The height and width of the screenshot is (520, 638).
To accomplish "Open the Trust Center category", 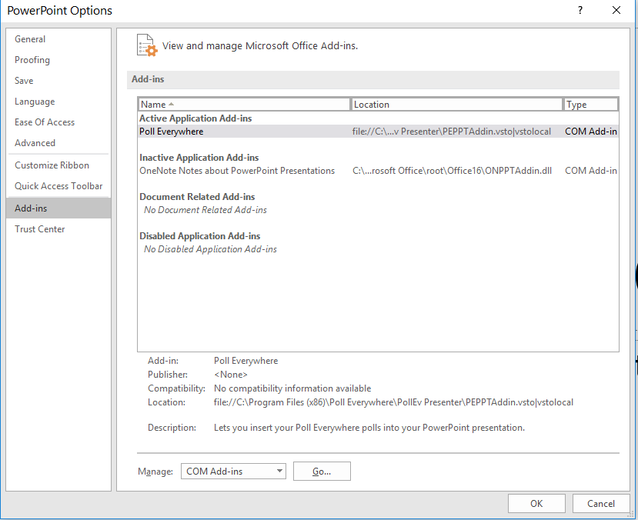I will [x=40, y=229].
